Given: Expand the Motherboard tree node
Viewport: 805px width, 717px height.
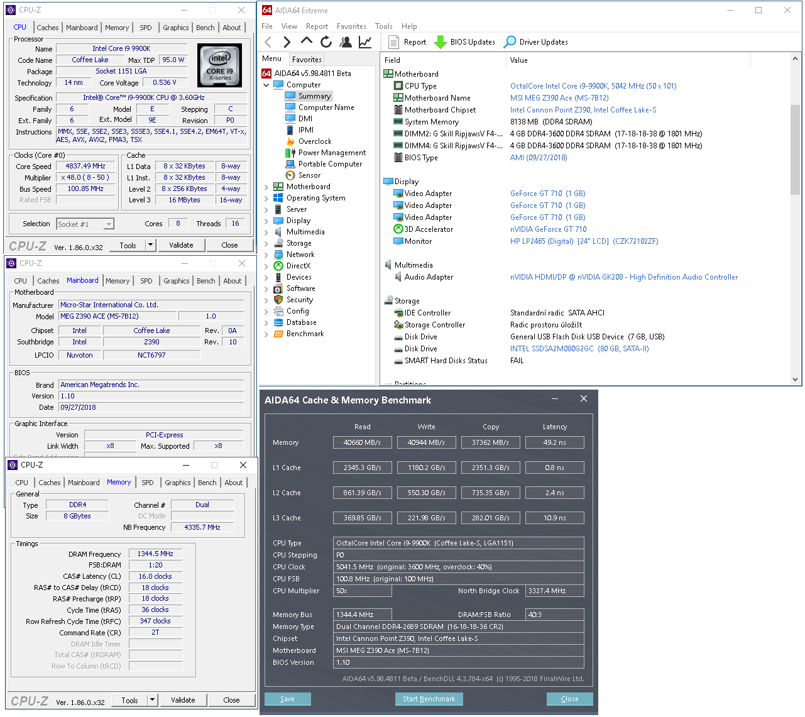Looking at the screenshot, I should pos(266,187).
